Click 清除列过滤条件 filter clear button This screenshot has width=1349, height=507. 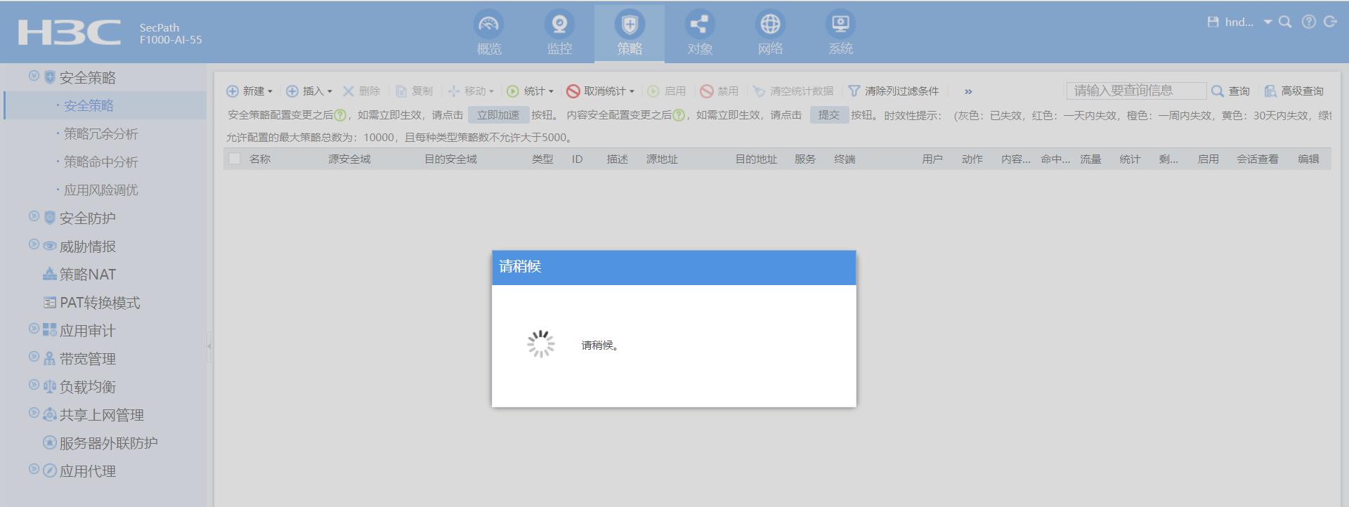[893, 91]
